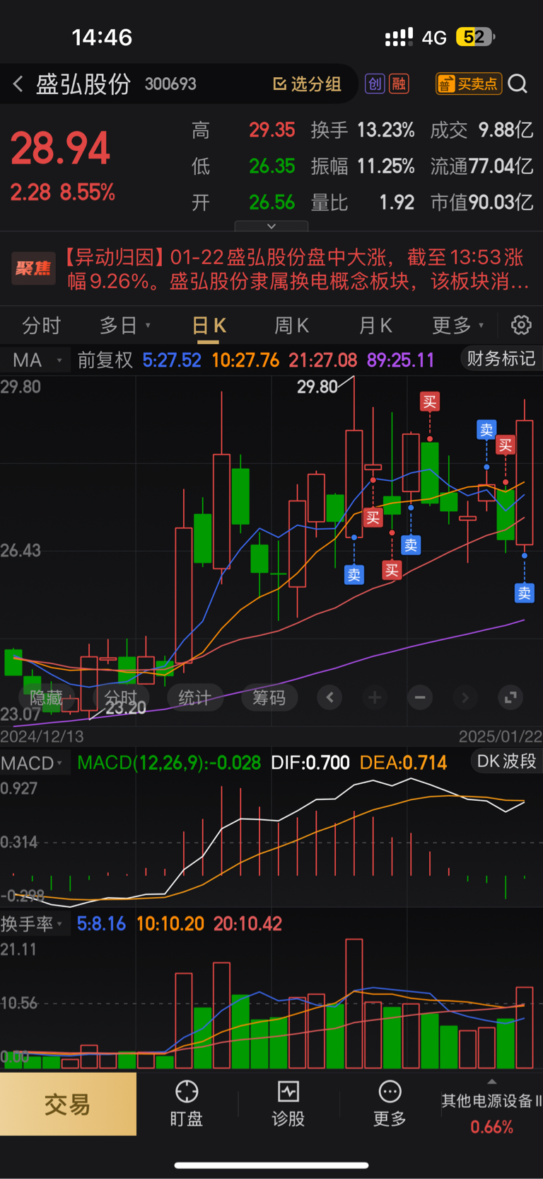
Task: Switch to 月K tab
Action: [375, 326]
